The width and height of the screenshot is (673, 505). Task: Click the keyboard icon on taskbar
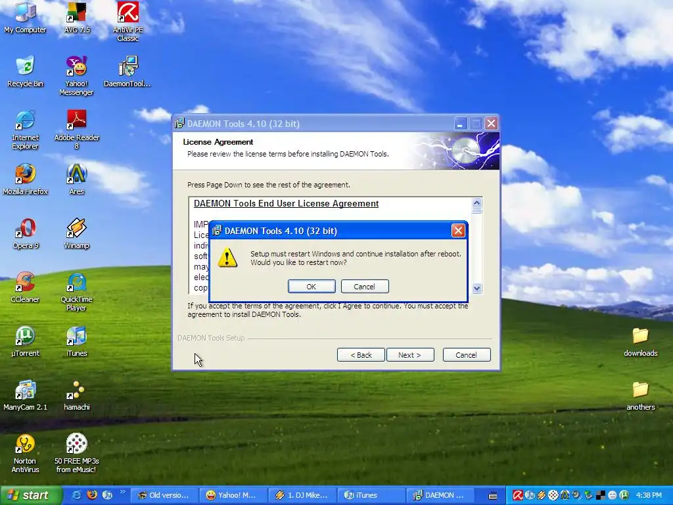coord(493,496)
